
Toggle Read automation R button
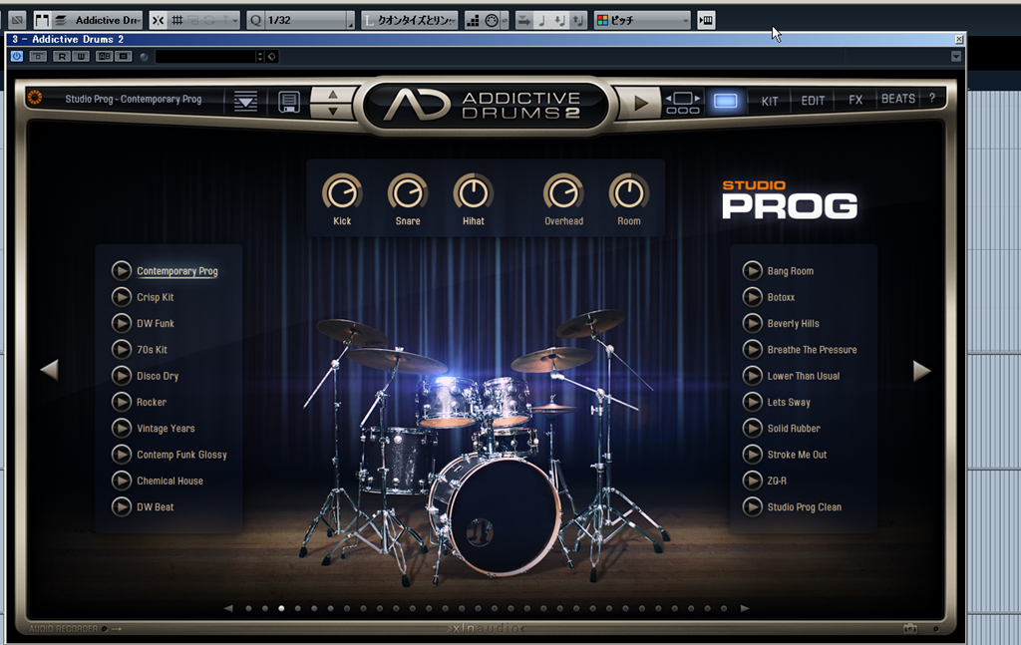point(61,57)
